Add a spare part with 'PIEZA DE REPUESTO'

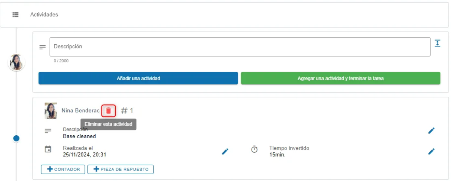121,169
